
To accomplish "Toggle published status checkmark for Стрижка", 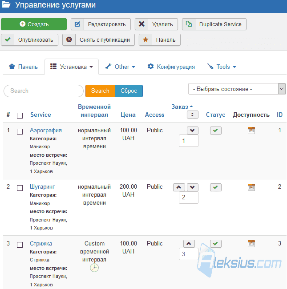I will [215, 244].
